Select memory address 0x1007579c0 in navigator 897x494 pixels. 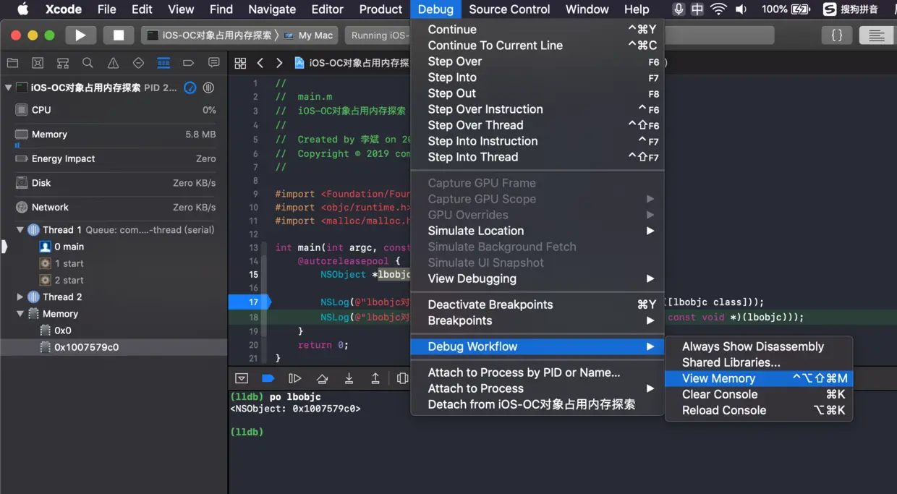coord(86,347)
